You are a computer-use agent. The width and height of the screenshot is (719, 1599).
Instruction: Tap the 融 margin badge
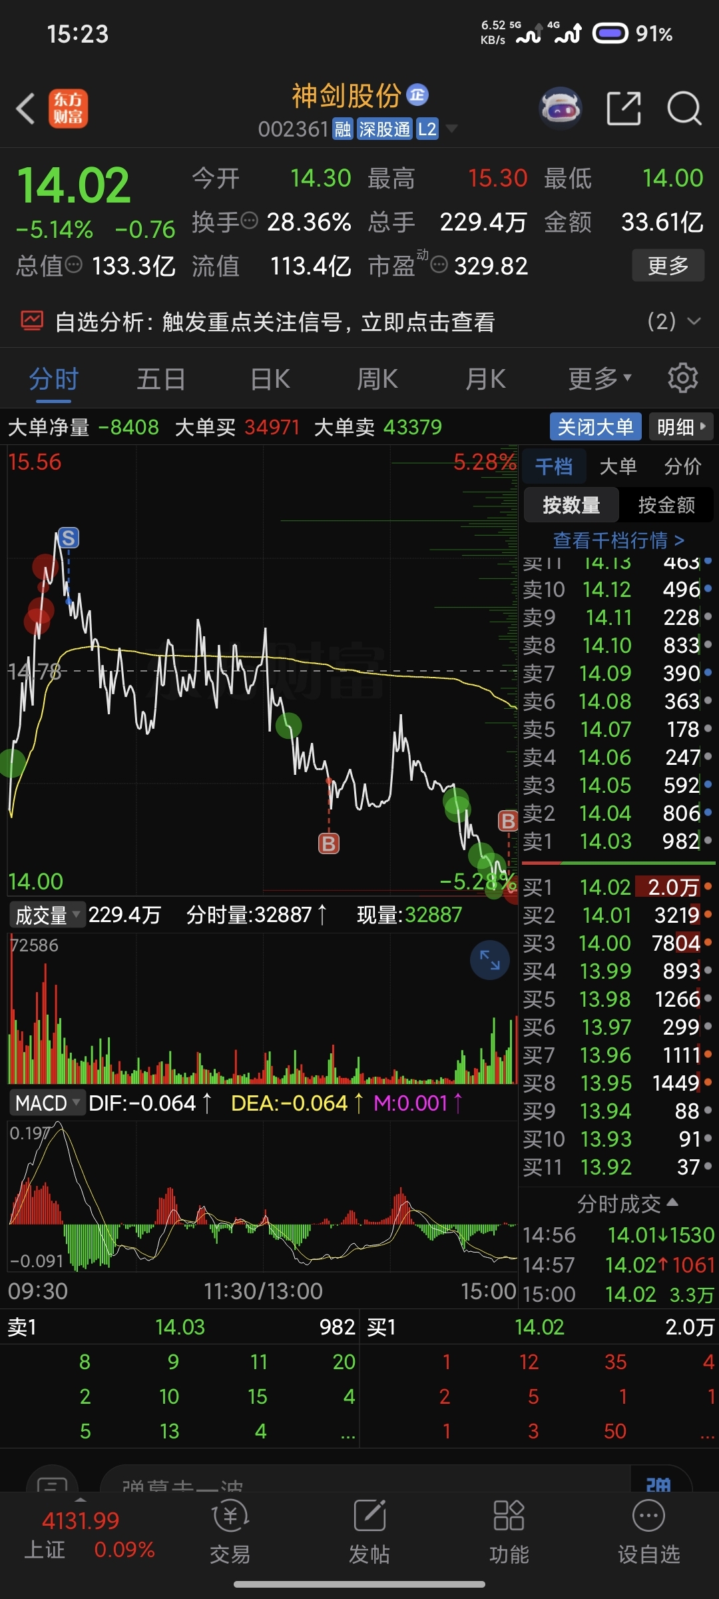343,129
